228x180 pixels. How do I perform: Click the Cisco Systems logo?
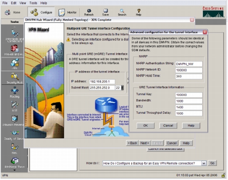pos(213,12)
